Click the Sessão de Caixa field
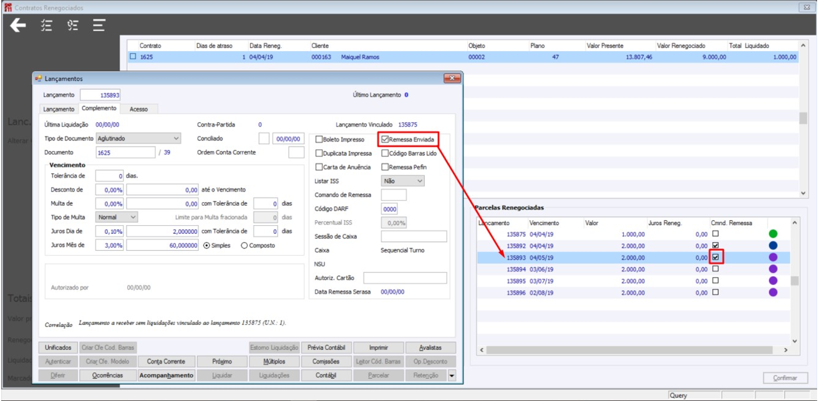This screenshot has width=819, height=401. 414,236
